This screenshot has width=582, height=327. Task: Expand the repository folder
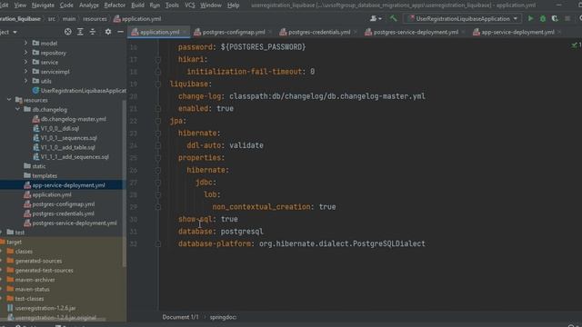(x=26, y=53)
